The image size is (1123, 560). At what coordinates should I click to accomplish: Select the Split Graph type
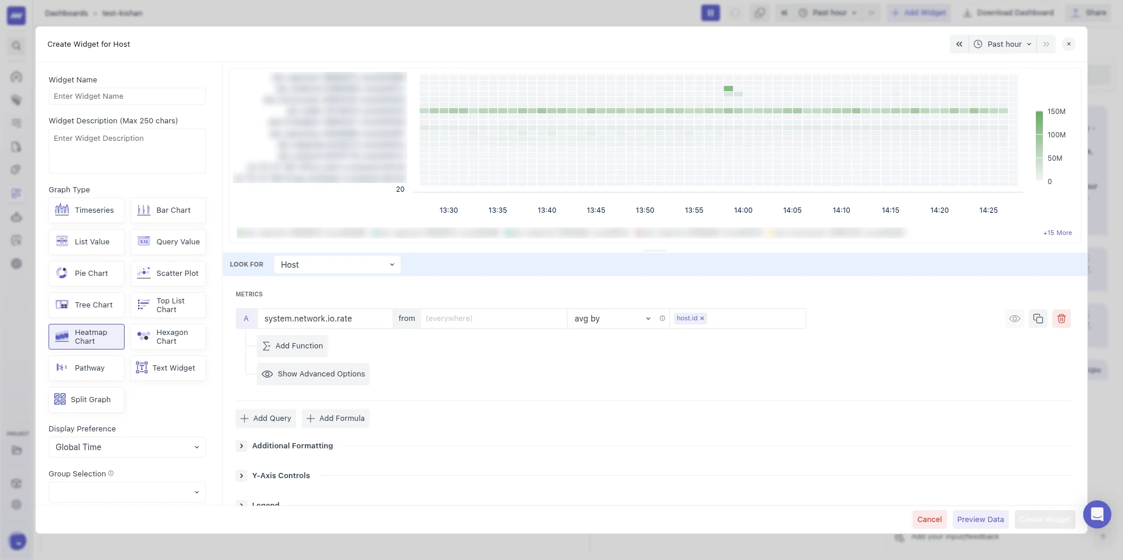tap(86, 400)
